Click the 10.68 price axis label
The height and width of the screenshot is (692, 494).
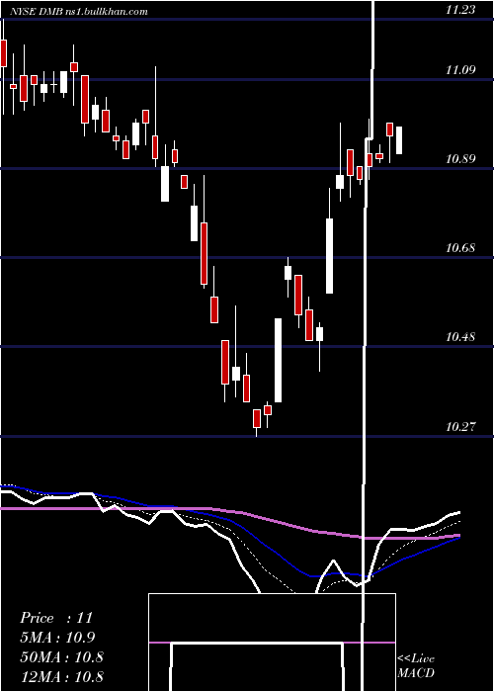pyautogui.click(x=460, y=247)
